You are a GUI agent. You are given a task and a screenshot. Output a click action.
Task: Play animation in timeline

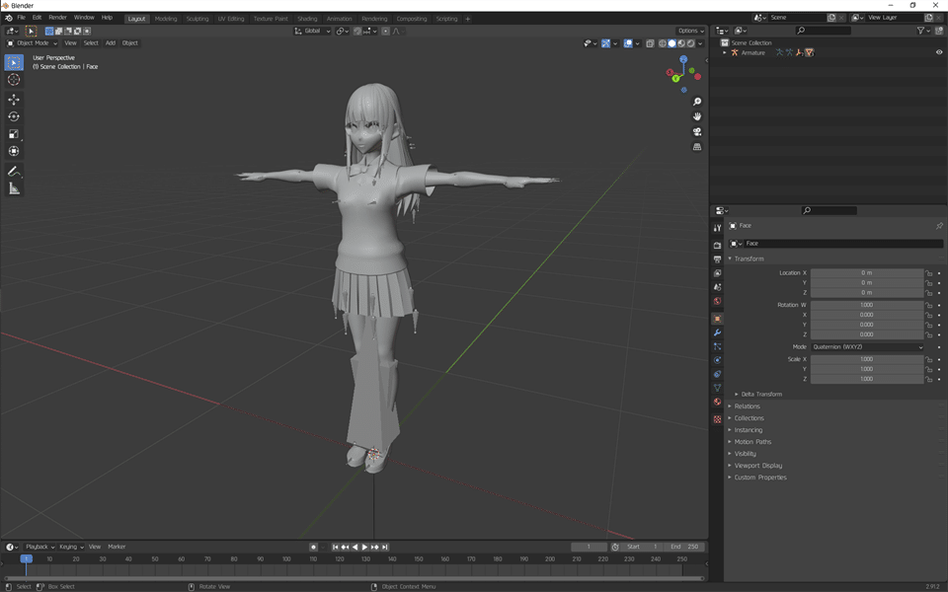pyautogui.click(x=364, y=548)
